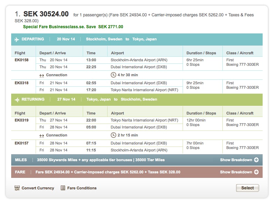Click the returning airplane icon
Screen dimensions: 278x204
(16, 100)
